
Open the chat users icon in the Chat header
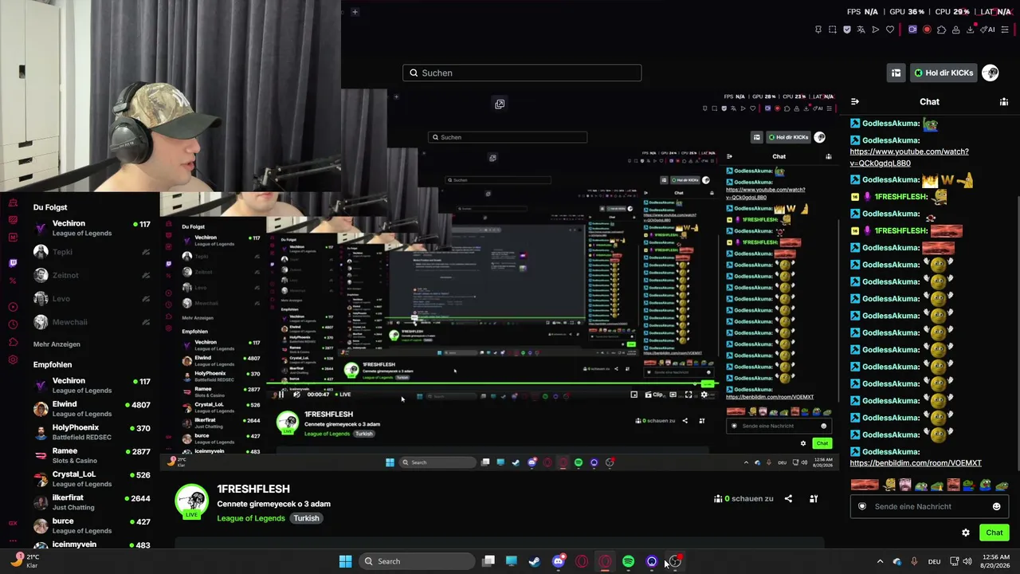point(1004,101)
